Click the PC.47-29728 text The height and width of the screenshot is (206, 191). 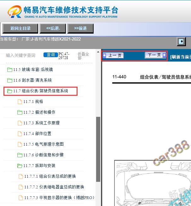pos(64,56)
